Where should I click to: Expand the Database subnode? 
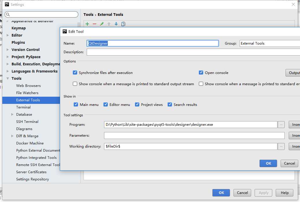12,115
